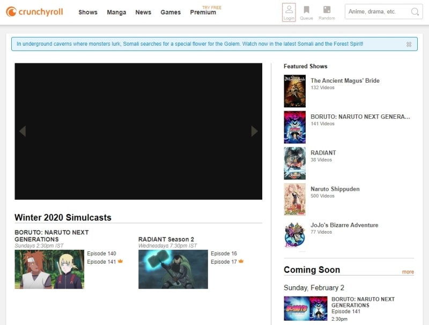The height and width of the screenshot is (325, 429).
Task: Go to previous carousel slide
Action: 23,131
